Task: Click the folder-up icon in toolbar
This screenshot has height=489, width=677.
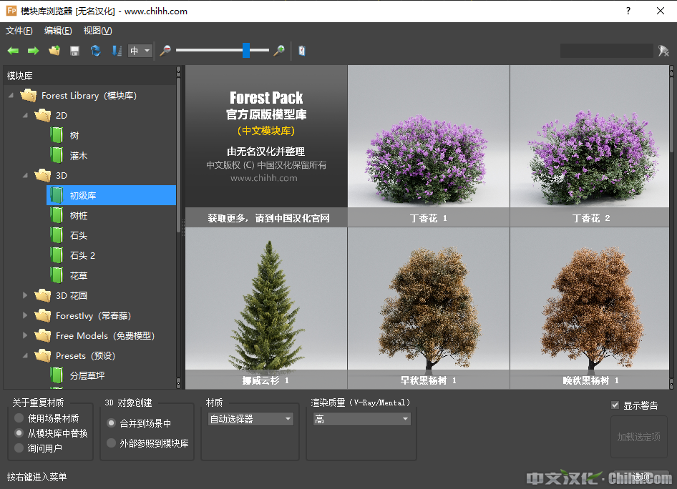Action: [54, 51]
